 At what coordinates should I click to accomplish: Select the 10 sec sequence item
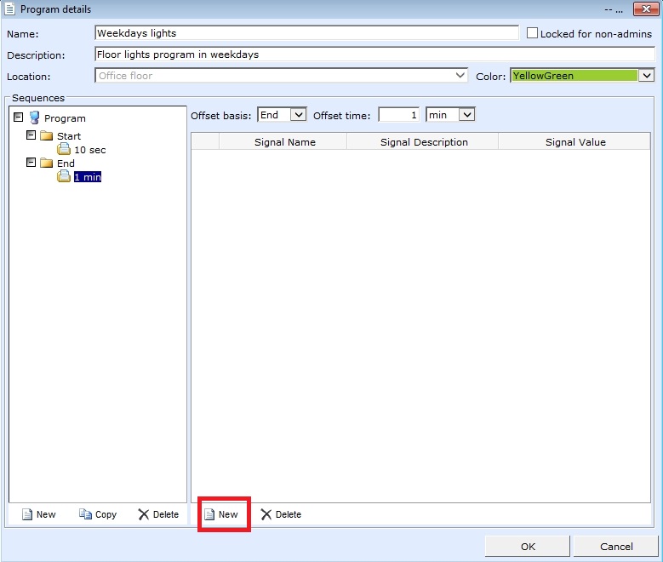[x=89, y=150]
